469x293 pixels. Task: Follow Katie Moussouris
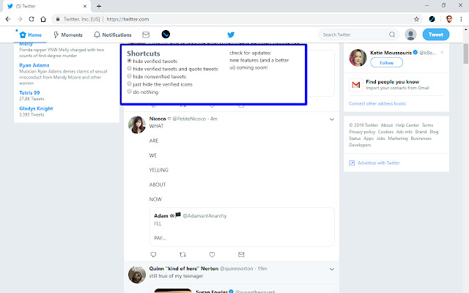click(x=391, y=63)
